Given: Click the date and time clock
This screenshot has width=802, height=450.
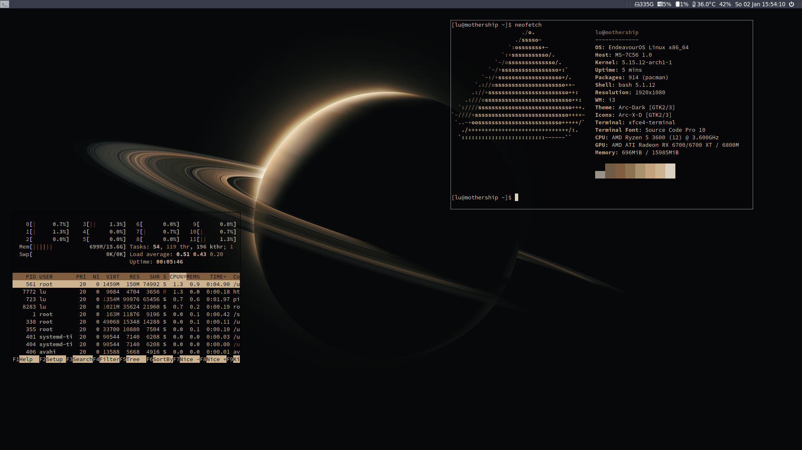Looking at the screenshot, I should [760, 4].
